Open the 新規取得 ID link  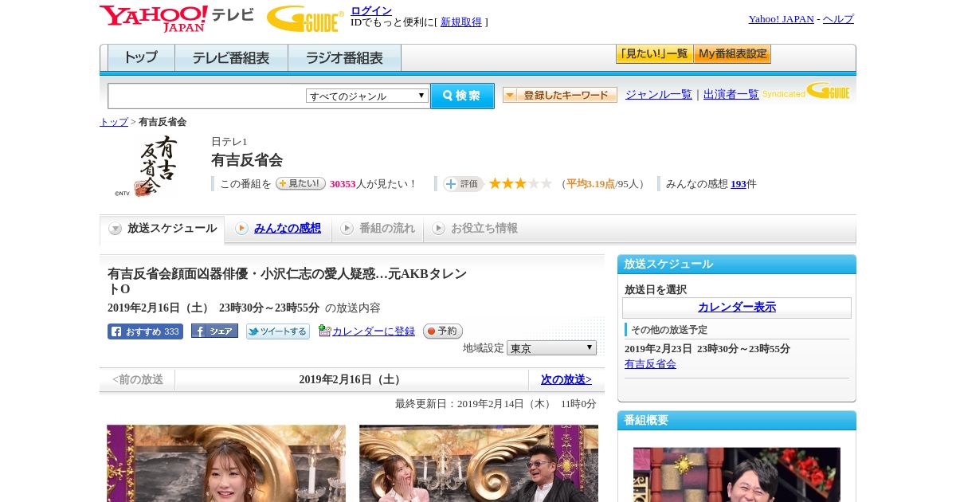[x=461, y=22]
